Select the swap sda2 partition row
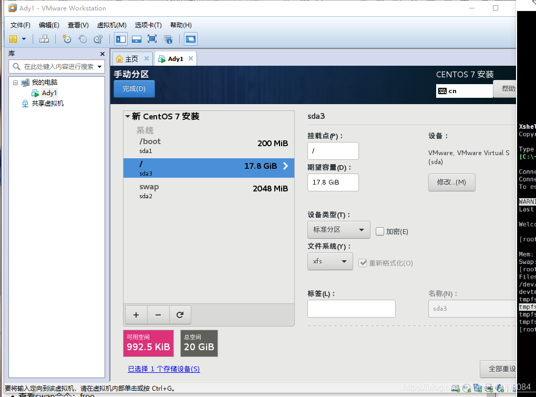Image resolution: width=536 pixels, height=397 pixels. click(209, 191)
